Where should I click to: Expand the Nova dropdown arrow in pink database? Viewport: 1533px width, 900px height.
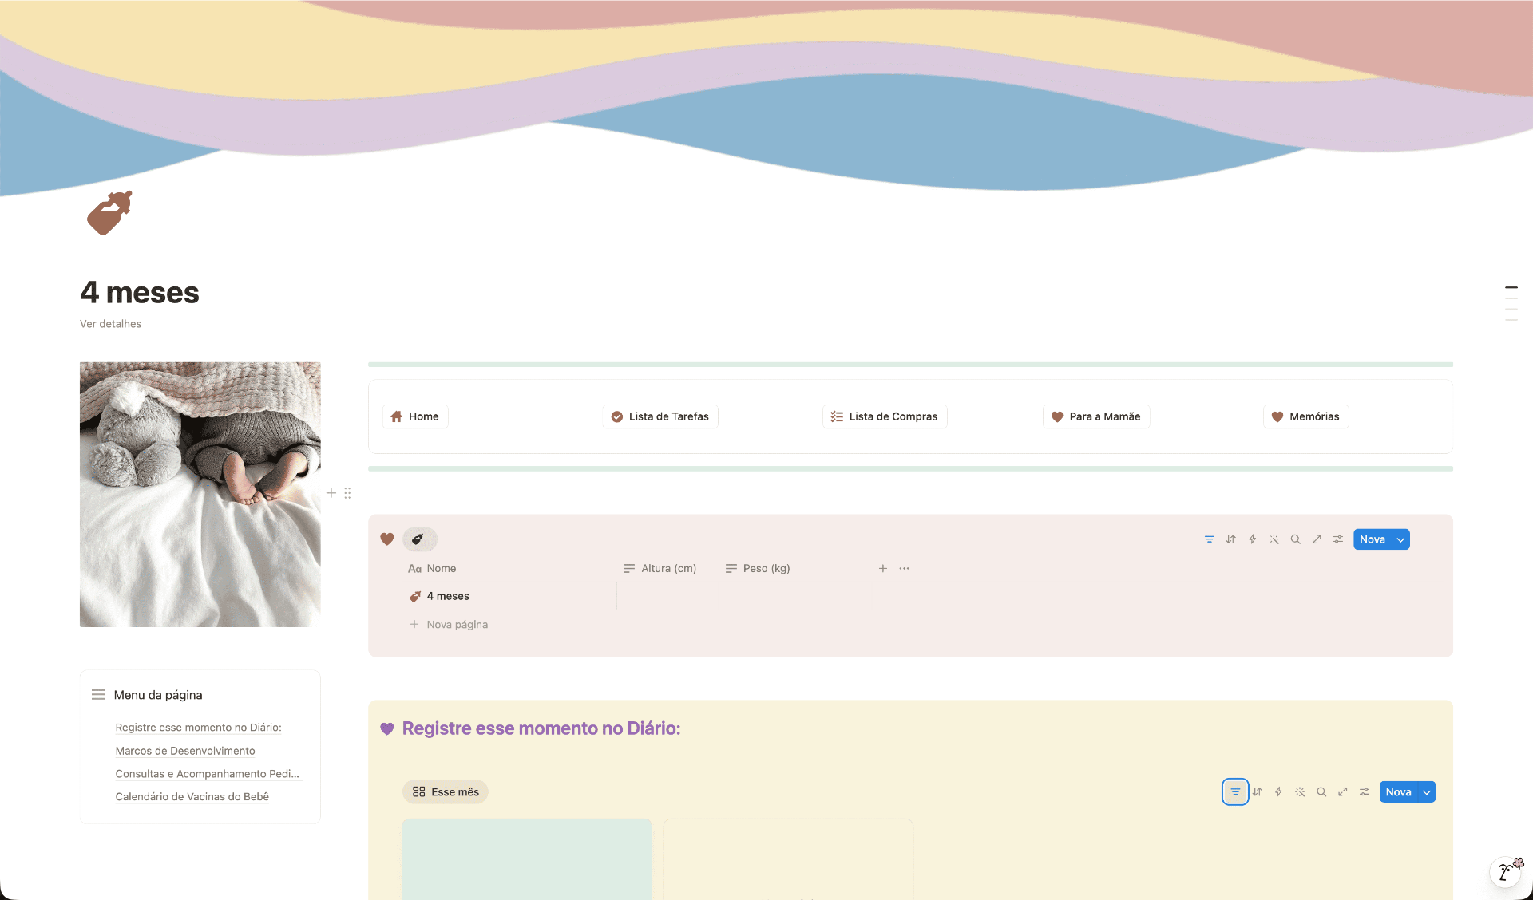pos(1401,539)
